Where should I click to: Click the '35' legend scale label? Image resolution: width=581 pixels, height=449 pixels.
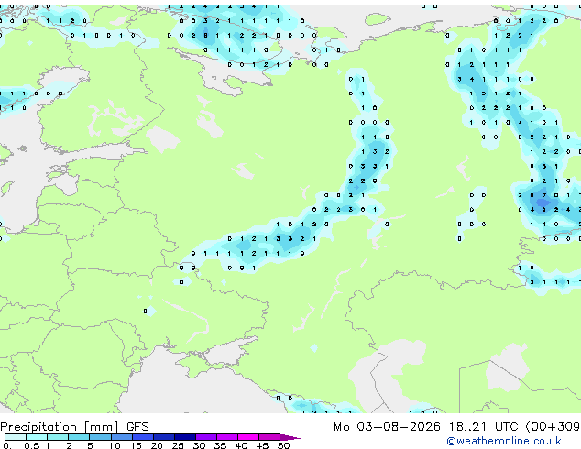tap(221, 445)
